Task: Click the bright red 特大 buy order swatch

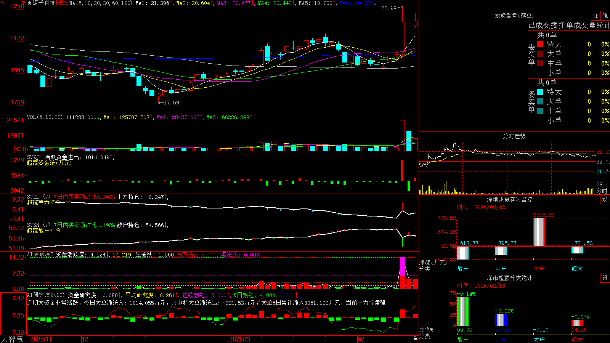Action: [540, 44]
